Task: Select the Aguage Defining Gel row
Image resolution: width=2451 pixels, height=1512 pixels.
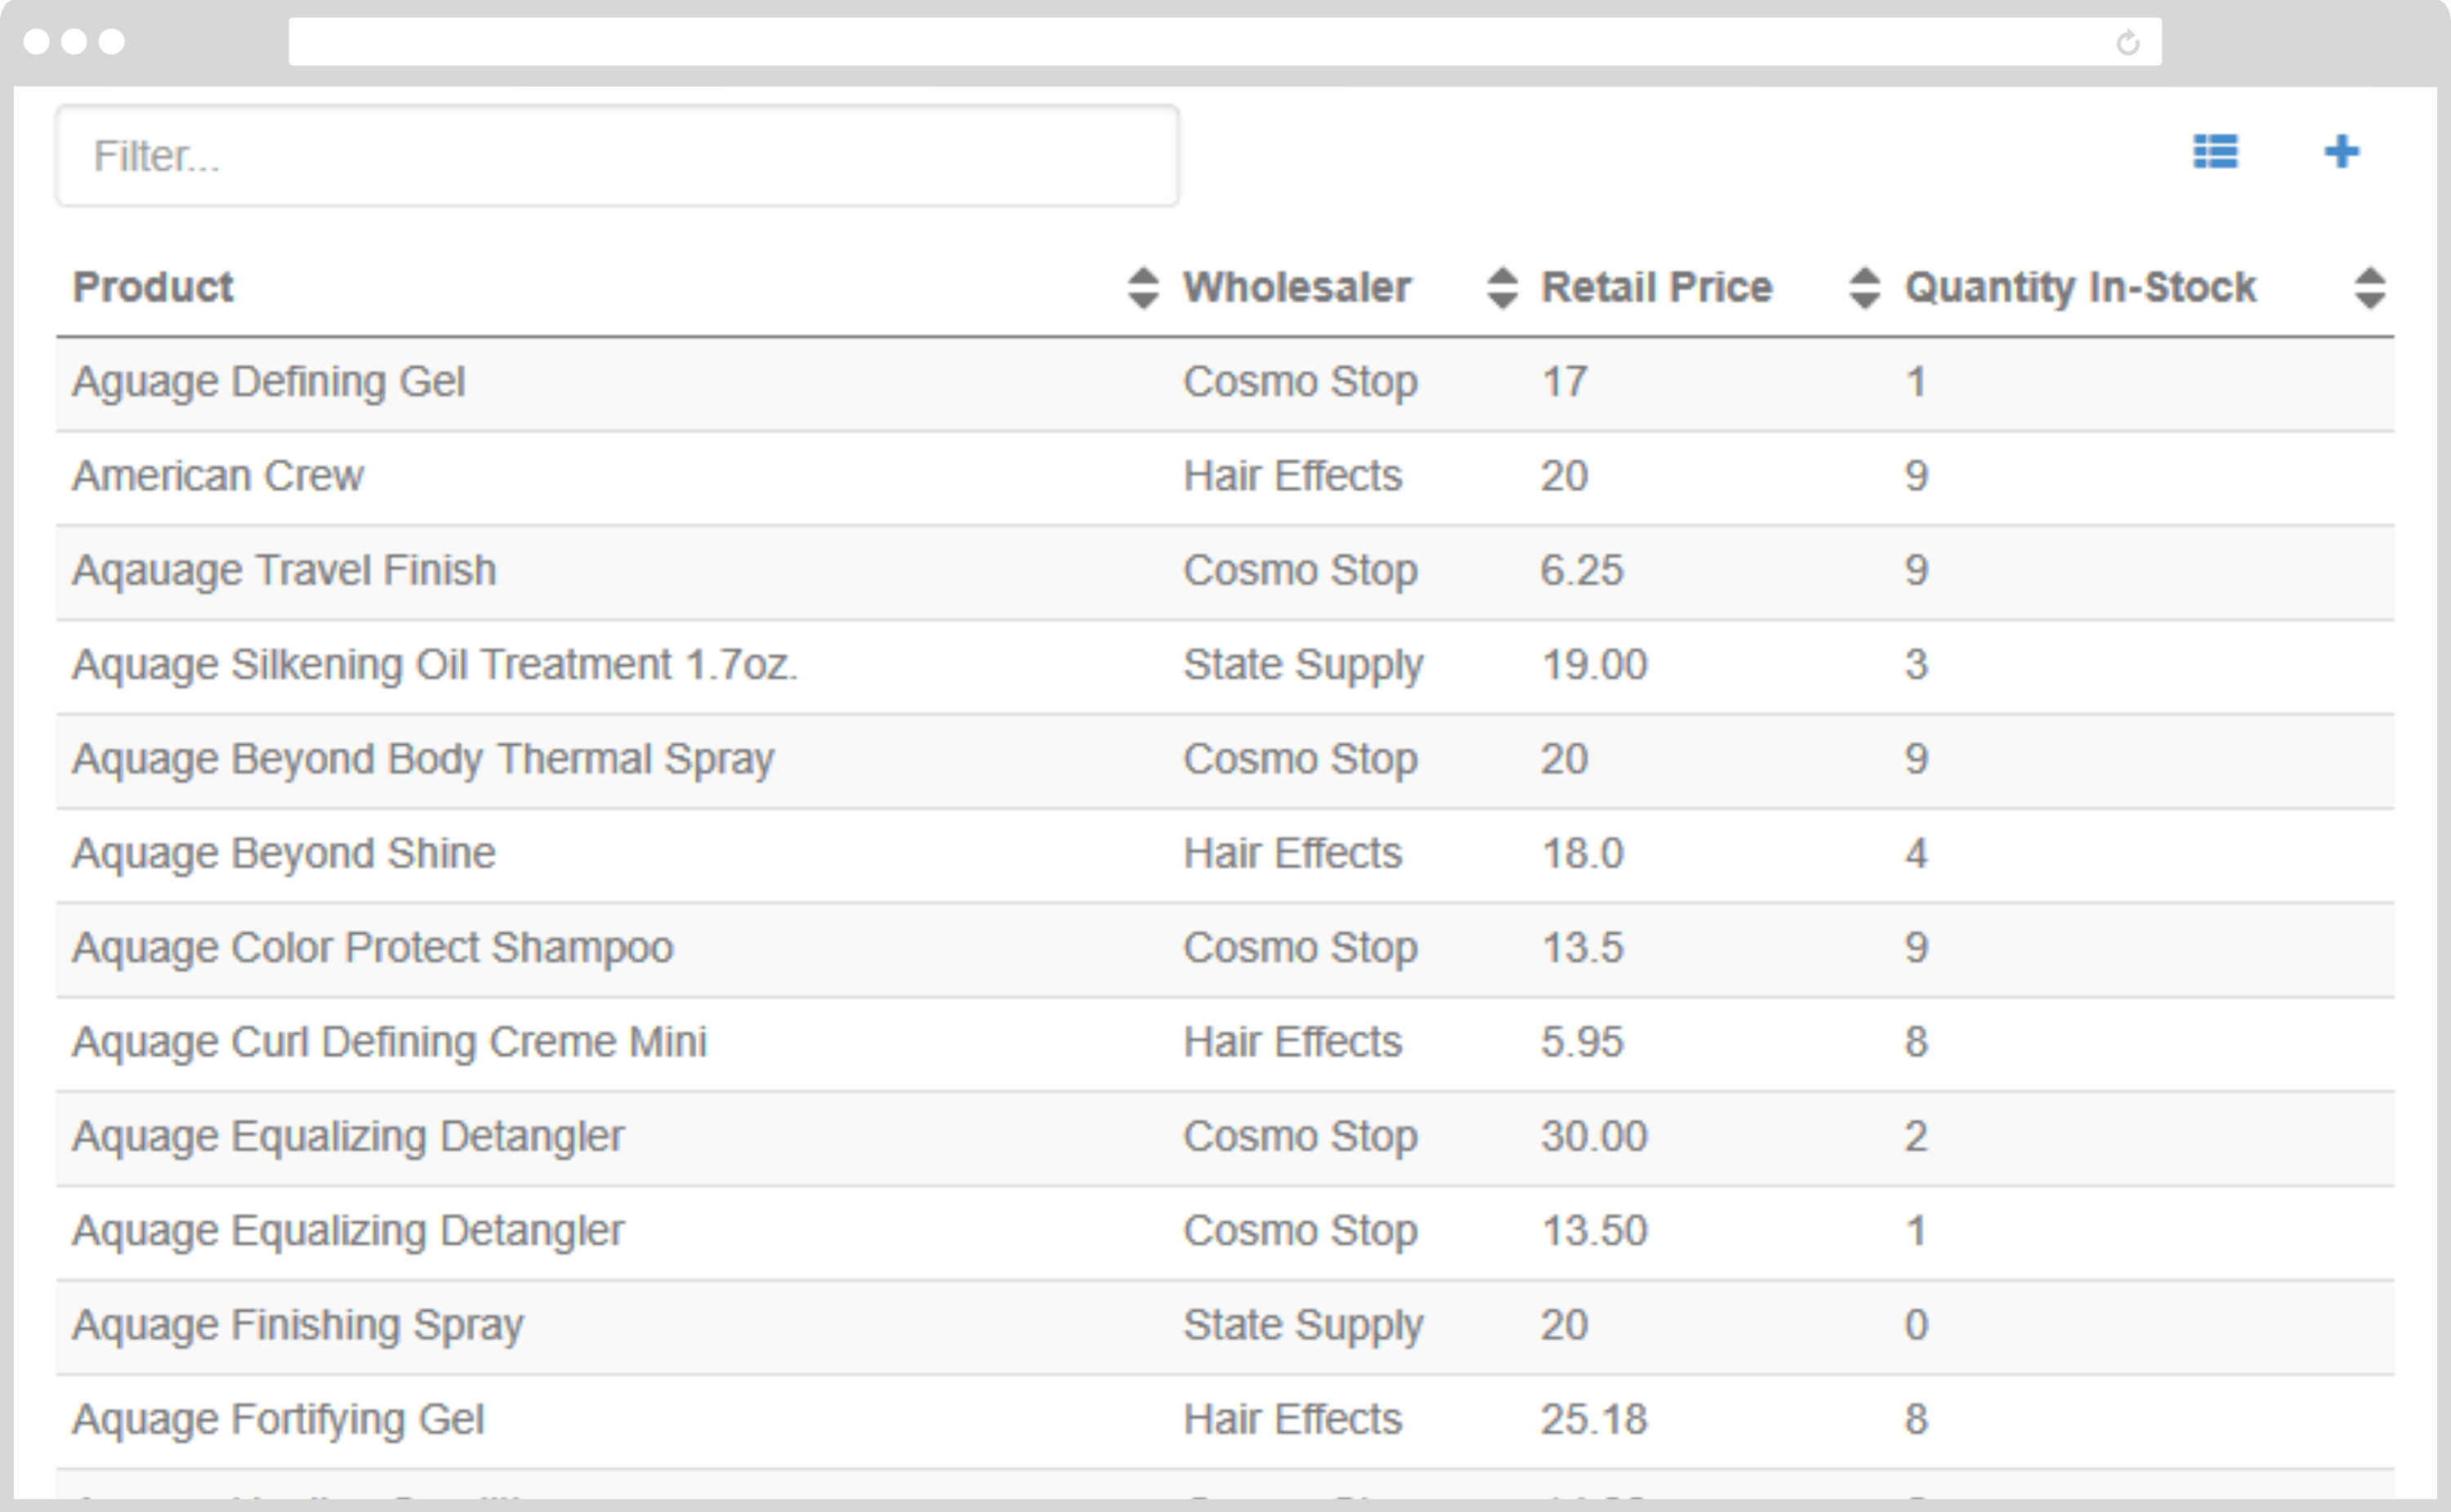Action: [x=1225, y=384]
